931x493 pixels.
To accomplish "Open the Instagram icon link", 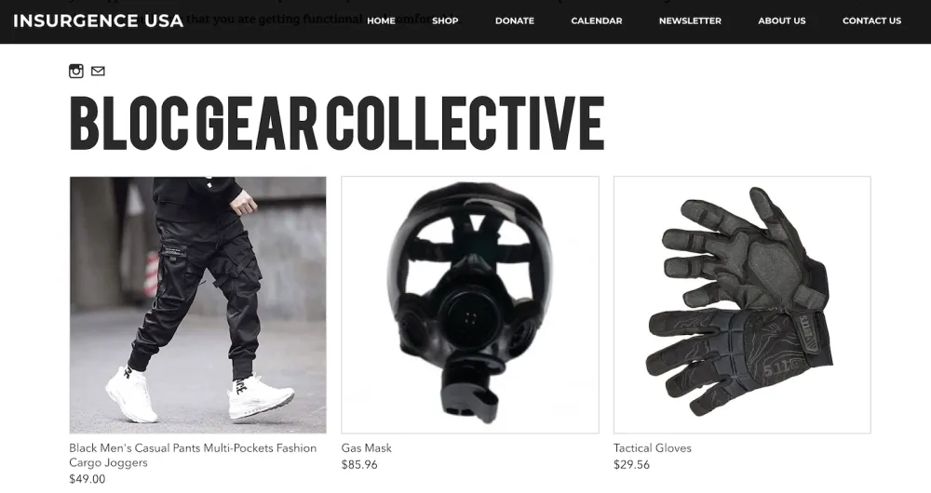I will pos(76,72).
